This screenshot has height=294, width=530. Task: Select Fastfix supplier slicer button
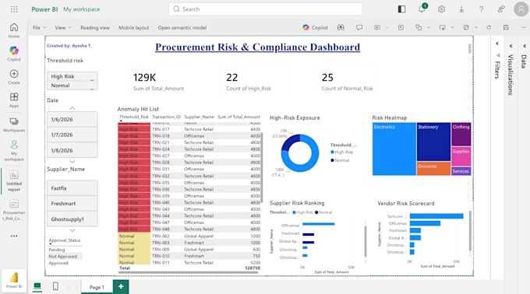(72, 188)
